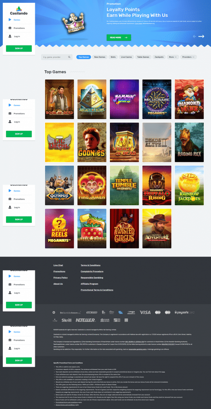
Task: Click the game or provider search field
Action: pos(57,57)
